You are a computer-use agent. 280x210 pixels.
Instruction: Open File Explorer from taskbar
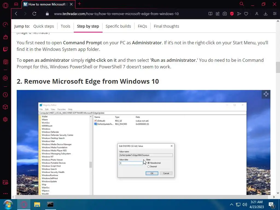point(37,205)
